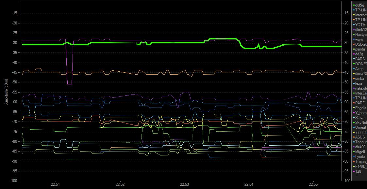Click the 22:53 time axis label
Viewport: 367px width, 189px height.
point(185,184)
